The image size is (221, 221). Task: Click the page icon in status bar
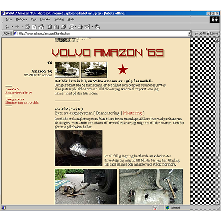[x=3, y=208]
